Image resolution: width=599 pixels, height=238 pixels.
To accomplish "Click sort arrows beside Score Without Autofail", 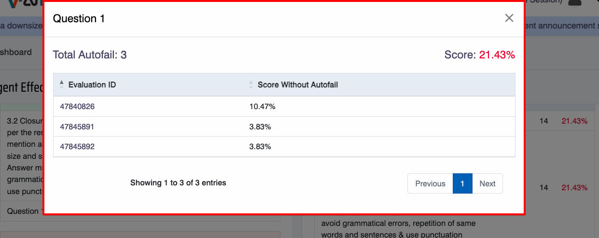I will [251, 84].
